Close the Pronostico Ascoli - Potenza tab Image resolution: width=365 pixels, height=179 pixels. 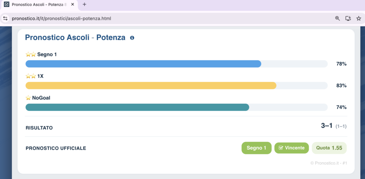pos(73,4)
